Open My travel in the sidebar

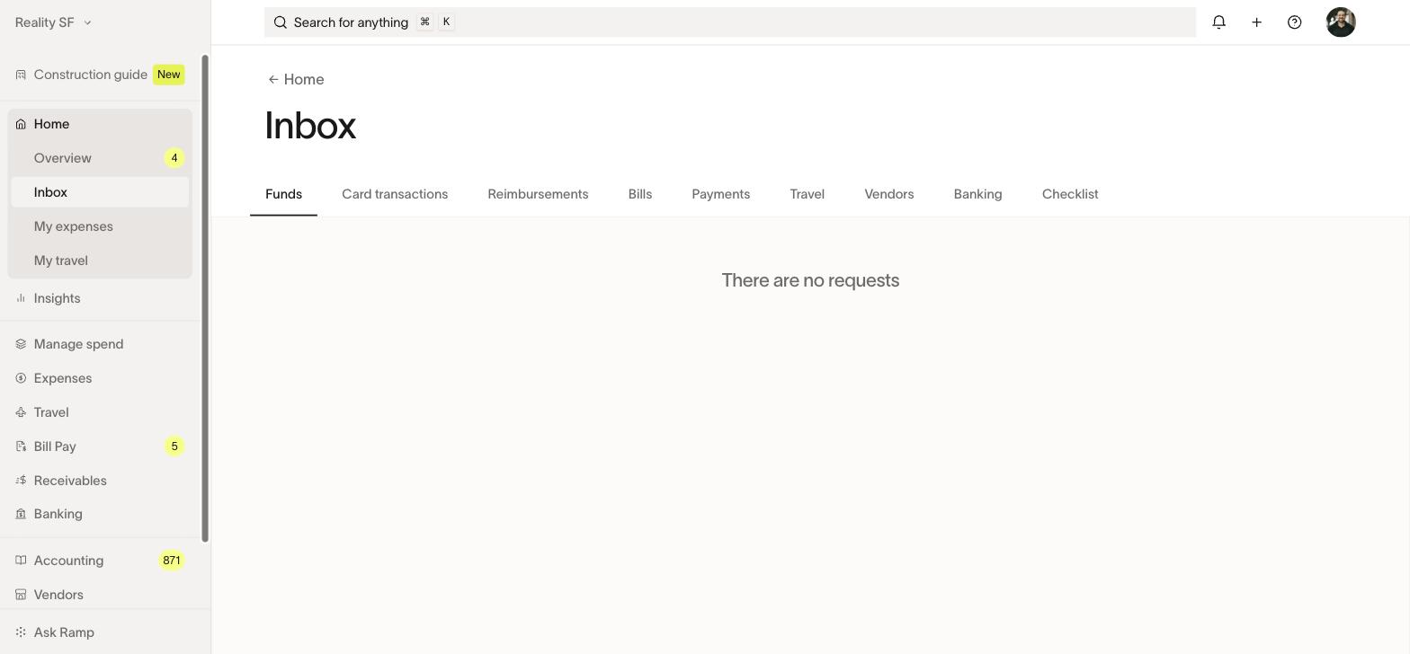[100, 261]
